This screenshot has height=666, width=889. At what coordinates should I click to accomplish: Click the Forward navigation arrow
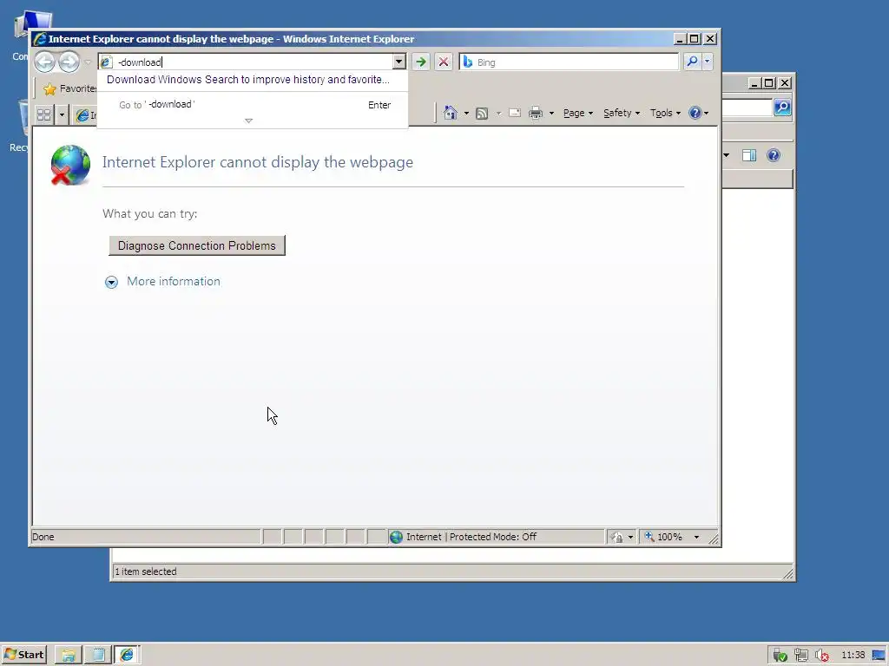coord(69,62)
